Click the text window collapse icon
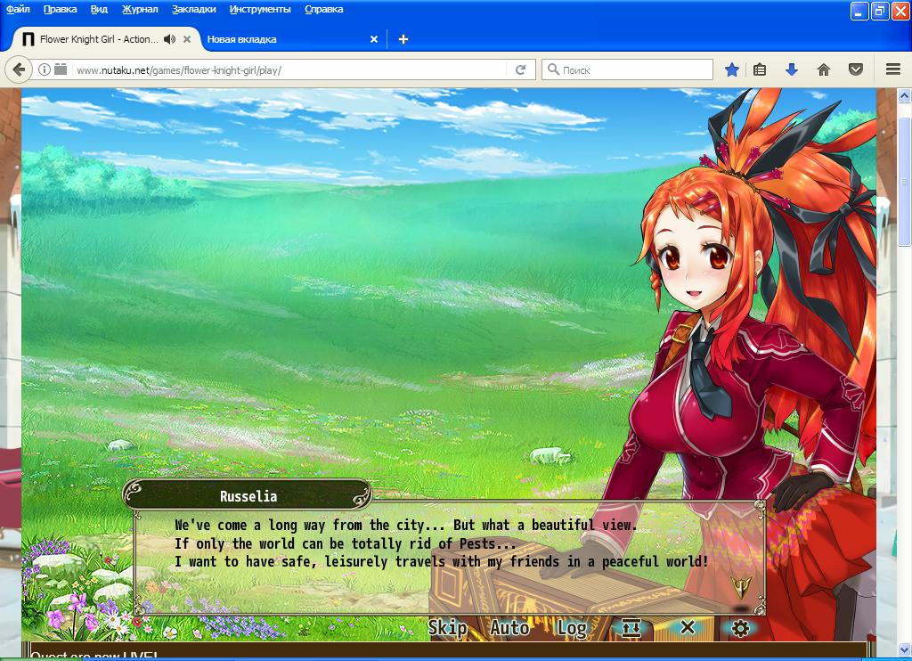912x661 pixels. click(x=631, y=628)
